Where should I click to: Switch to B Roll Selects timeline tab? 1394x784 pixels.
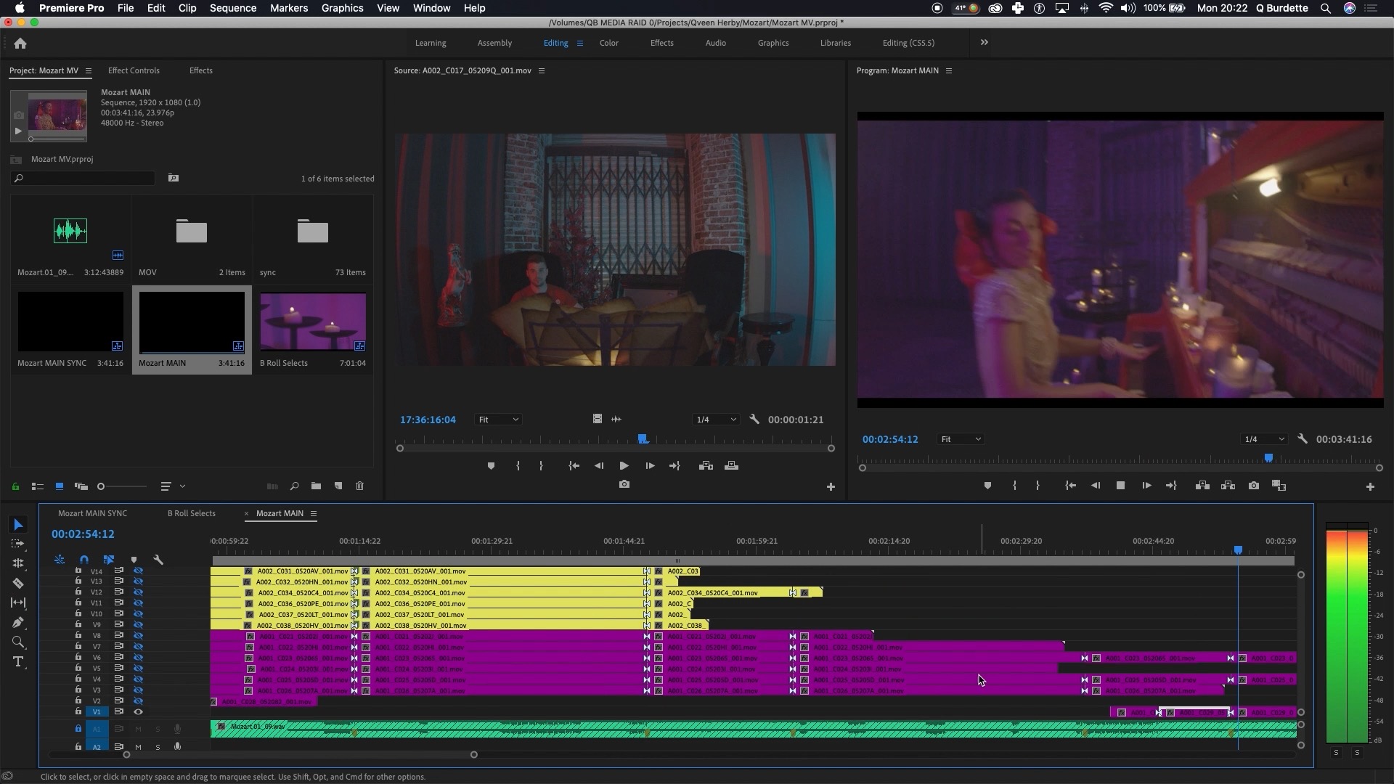[192, 513]
